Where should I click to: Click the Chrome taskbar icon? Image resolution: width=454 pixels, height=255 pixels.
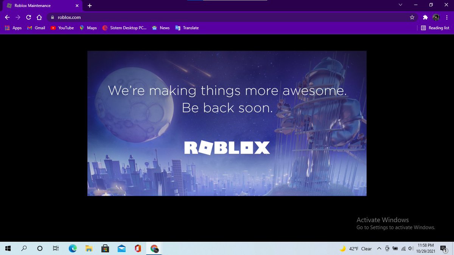point(154,249)
